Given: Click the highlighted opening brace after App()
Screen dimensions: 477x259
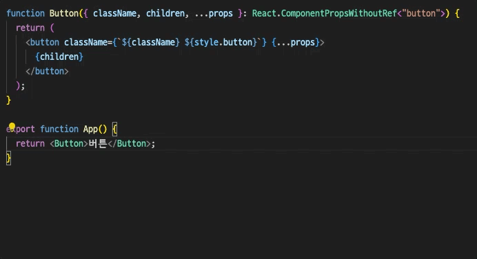Looking at the screenshot, I should (114, 129).
